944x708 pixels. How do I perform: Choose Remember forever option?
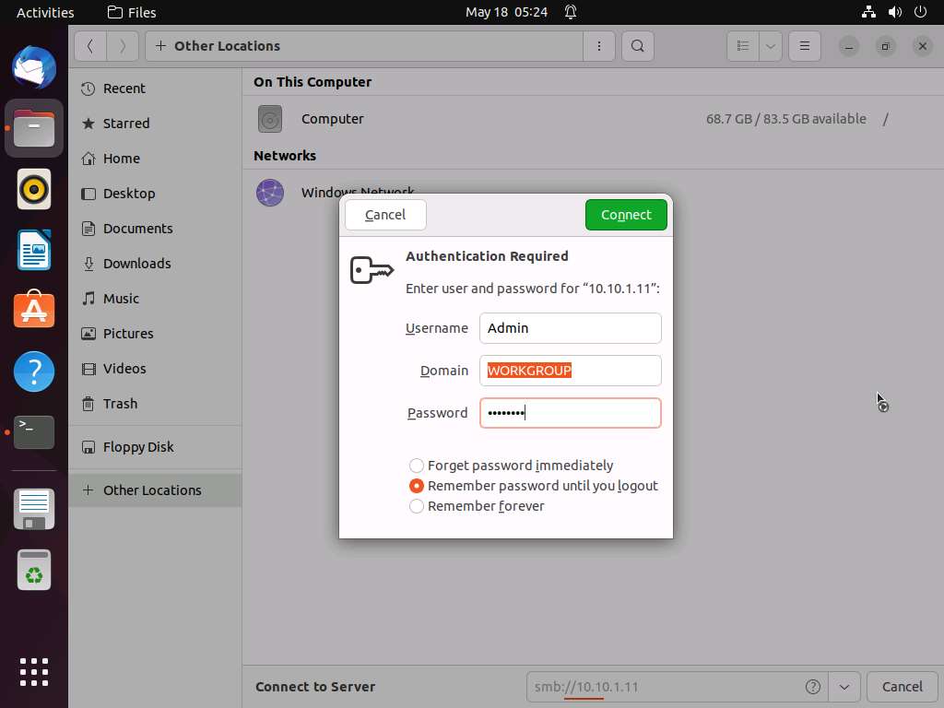click(x=417, y=506)
